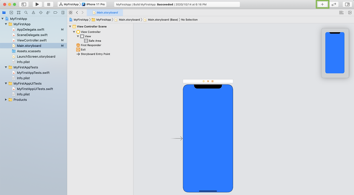Screen dimensions: 354x195
Task: Go forward in editor history
Action: 82,12
